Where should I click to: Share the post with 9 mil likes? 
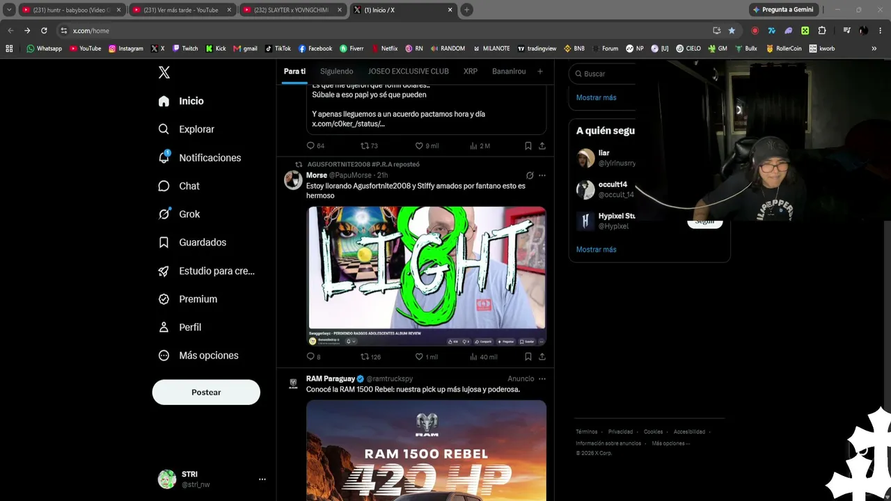click(542, 145)
